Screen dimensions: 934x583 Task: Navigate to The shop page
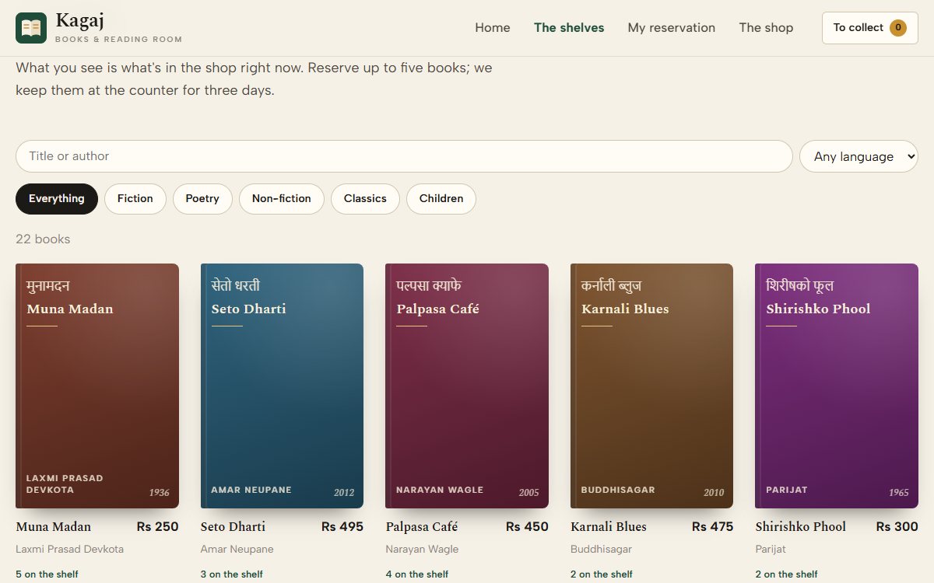[766, 28]
